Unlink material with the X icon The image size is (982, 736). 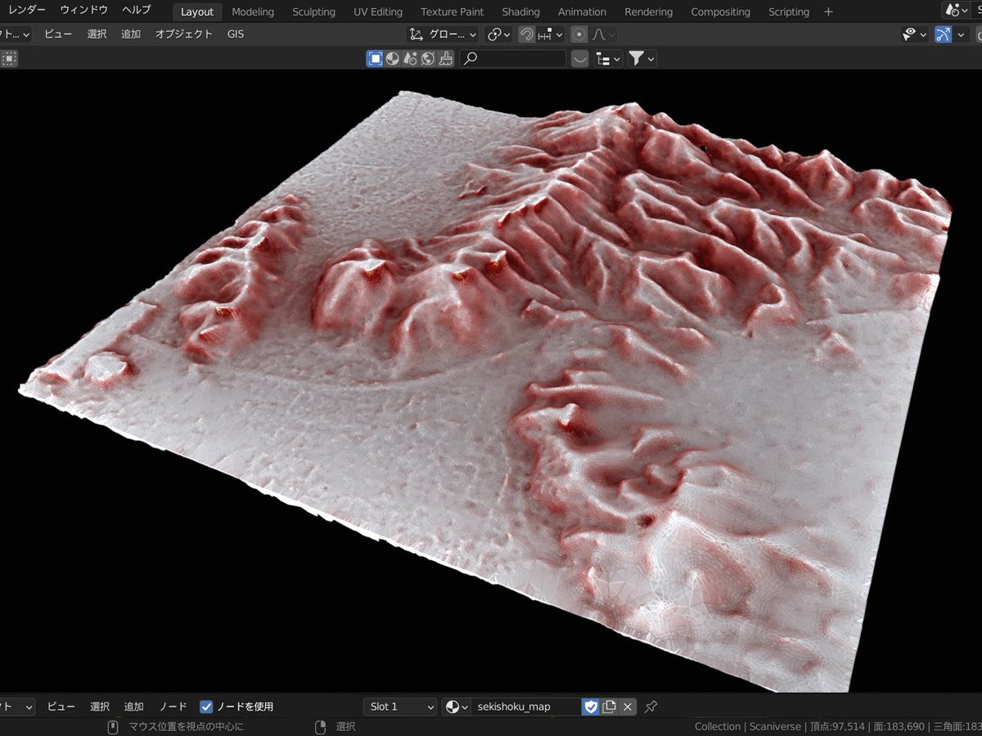pos(628,707)
